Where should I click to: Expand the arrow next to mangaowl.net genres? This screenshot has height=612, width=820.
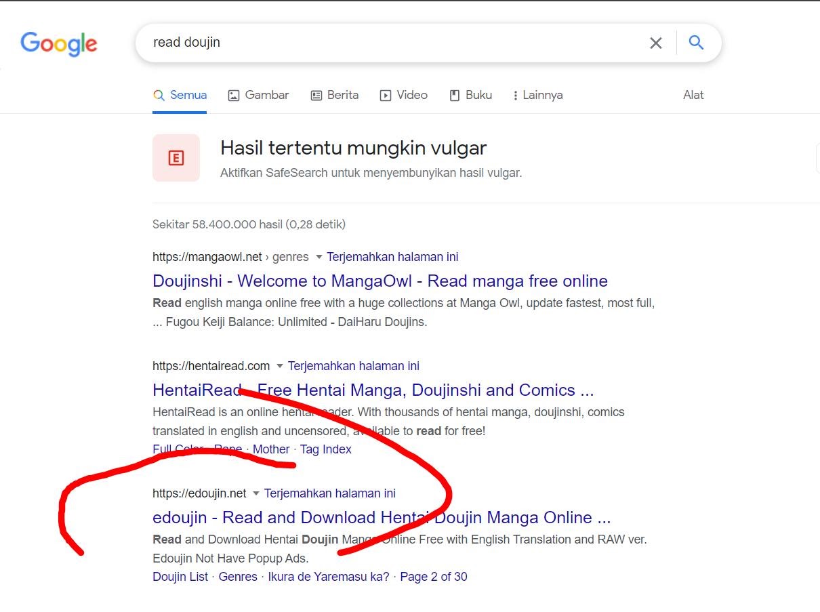coord(319,257)
